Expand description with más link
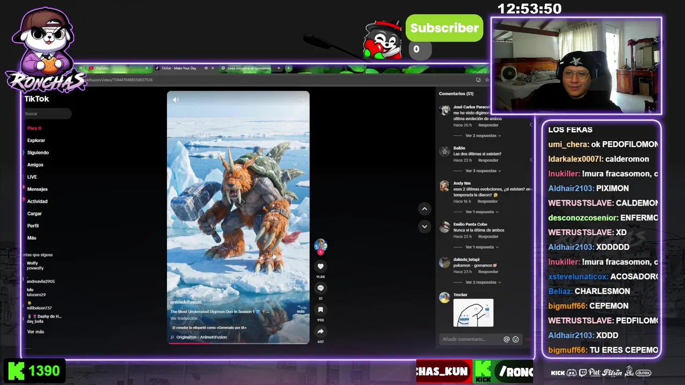This screenshot has width=685, height=385. click(301, 312)
